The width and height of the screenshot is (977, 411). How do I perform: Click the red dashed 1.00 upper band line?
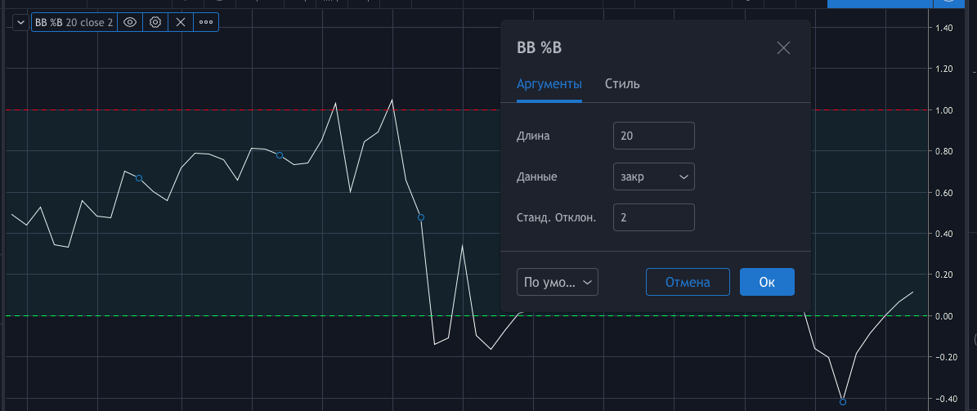(249, 110)
